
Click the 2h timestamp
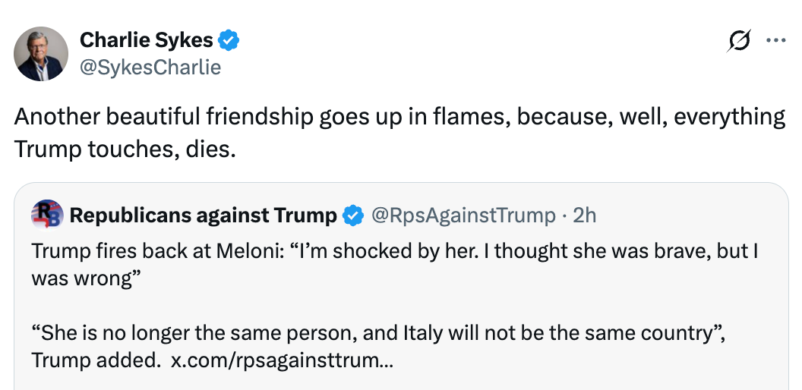585,215
